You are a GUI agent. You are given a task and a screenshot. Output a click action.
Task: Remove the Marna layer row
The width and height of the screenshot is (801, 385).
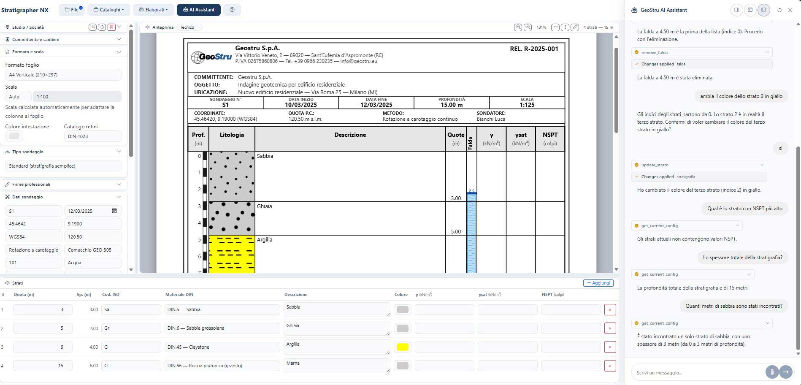(610, 366)
